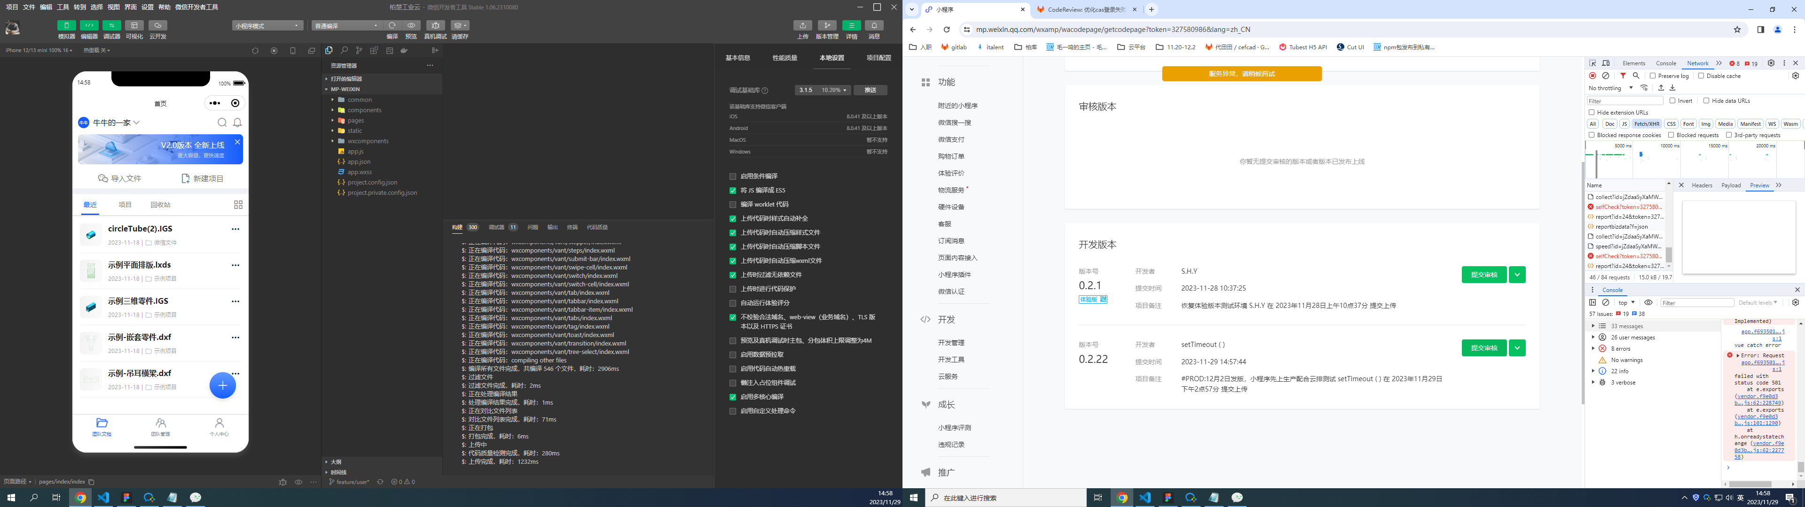
Task: Enable 启用条件编译 checkbox
Action: pyautogui.click(x=733, y=177)
